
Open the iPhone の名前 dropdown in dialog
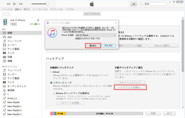tap(96, 35)
